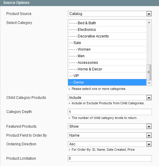Select the Electronics category
Screen dimensions: 159x166
pos(107,30)
